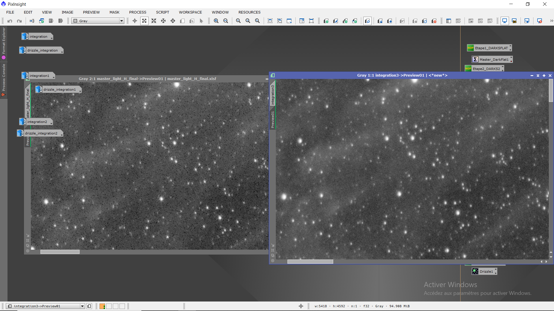Click the Zoom In magnifier icon

tap(216, 21)
